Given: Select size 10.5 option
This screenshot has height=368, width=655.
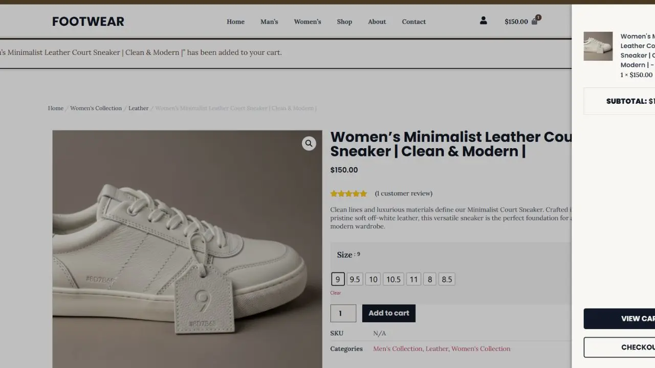Looking at the screenshot, I should coord(393,280).
